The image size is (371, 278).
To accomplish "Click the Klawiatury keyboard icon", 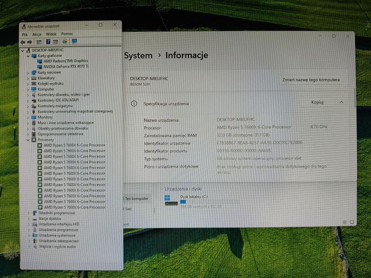I will (x=34, y=78).
